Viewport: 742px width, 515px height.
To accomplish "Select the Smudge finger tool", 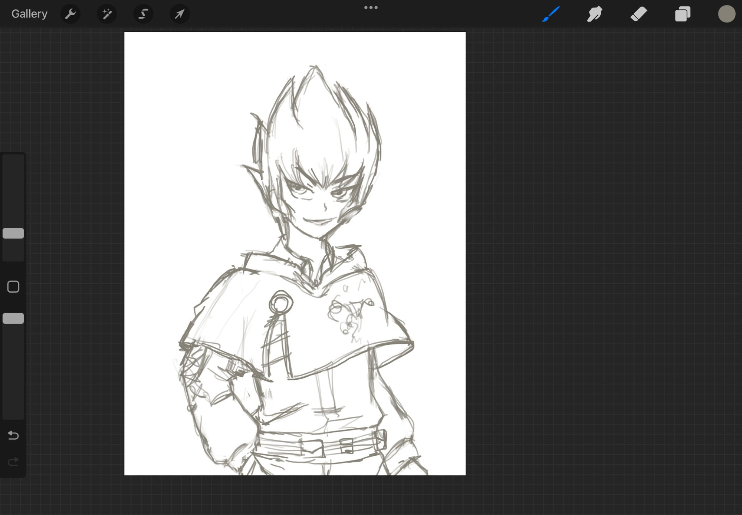I will pyautogui.click(x=595, y=14).
